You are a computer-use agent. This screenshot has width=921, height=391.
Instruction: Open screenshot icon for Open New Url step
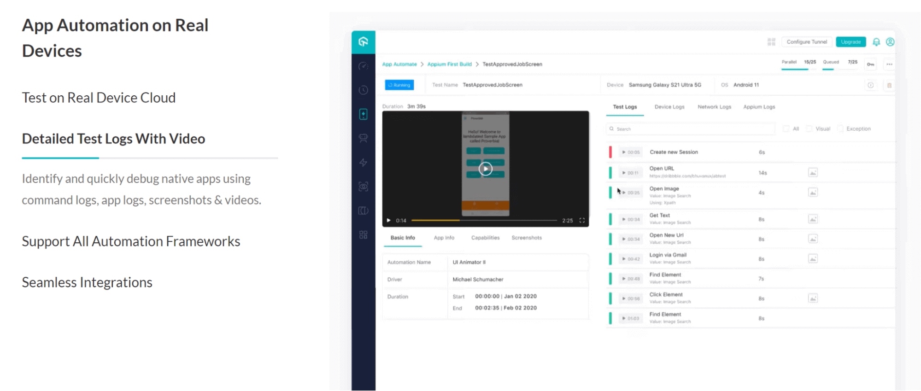point(813,239)
